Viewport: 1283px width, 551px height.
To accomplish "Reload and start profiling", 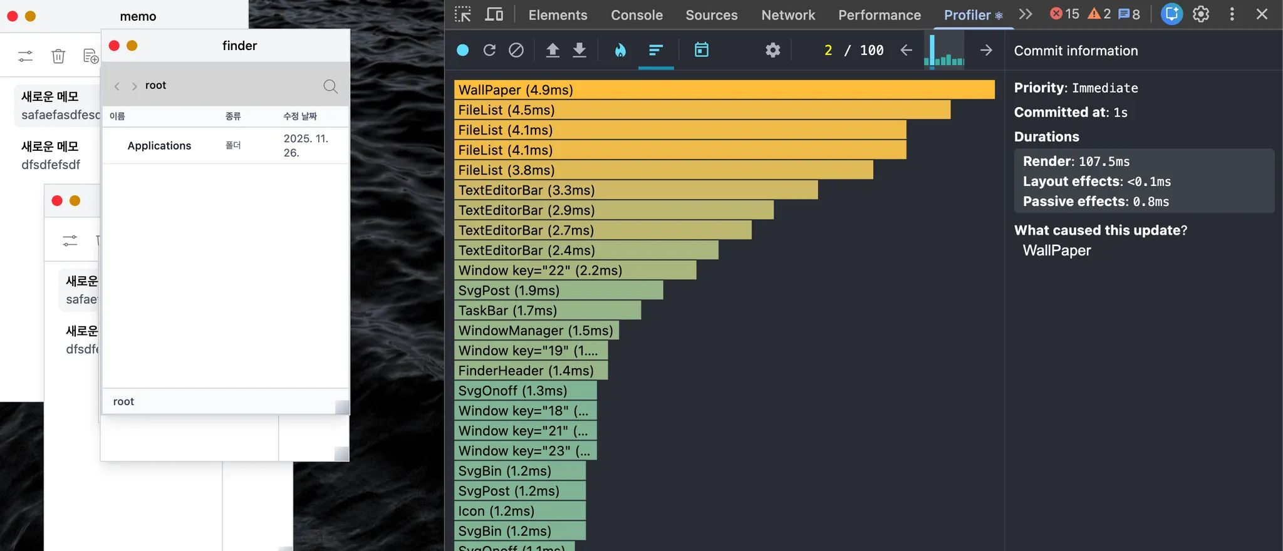I will tap(489, 50).
